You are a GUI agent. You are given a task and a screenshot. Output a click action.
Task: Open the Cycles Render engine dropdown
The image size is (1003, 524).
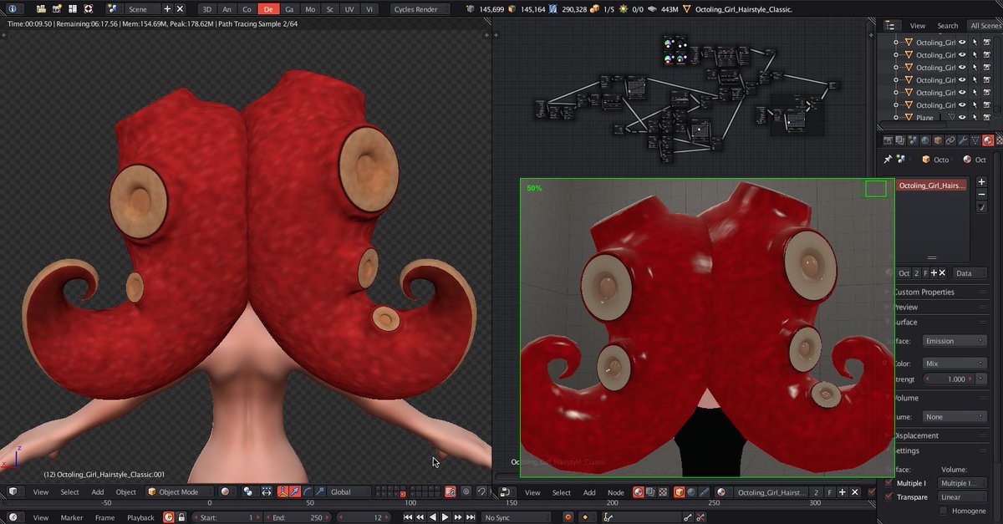(x=420, y=9)
